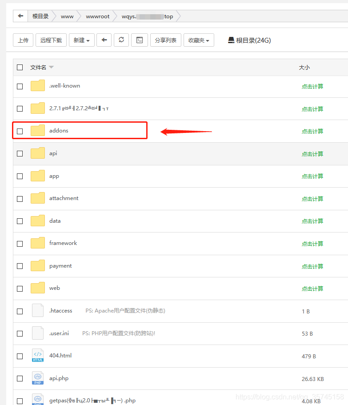
Task: Go to wqys site breadcrumb
Action: [148, 16]
